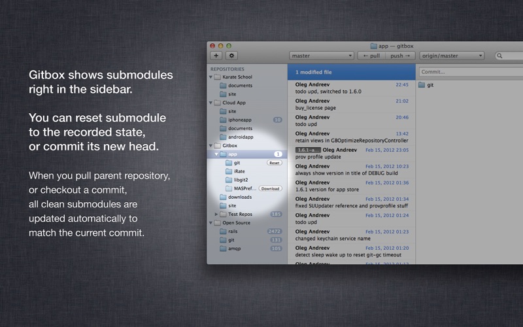Download the MASPref submodule
This screenshot has width=523, height=327.
tap(269, 188)
